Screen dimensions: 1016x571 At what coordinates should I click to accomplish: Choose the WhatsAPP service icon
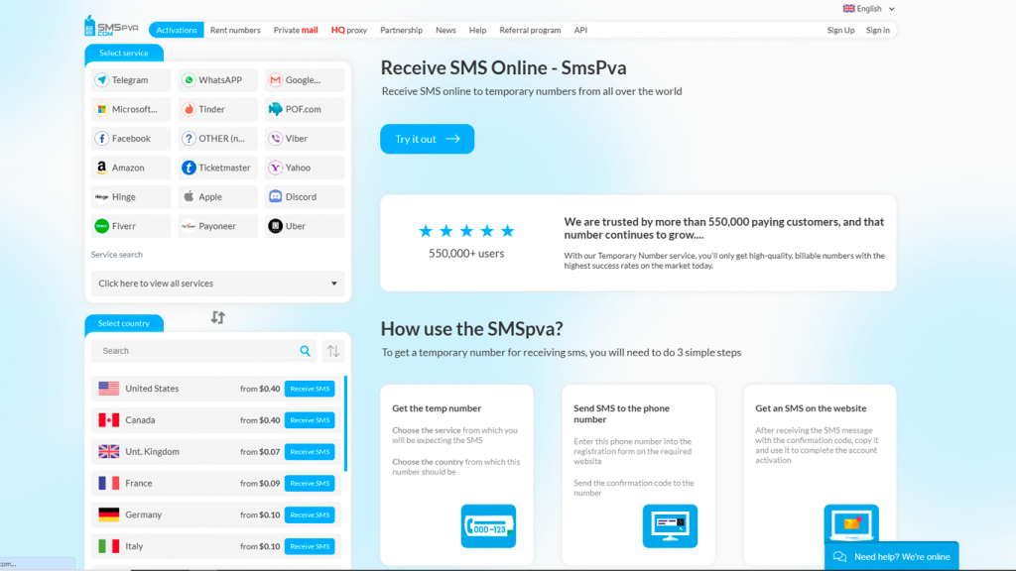[x=189, y=80]
